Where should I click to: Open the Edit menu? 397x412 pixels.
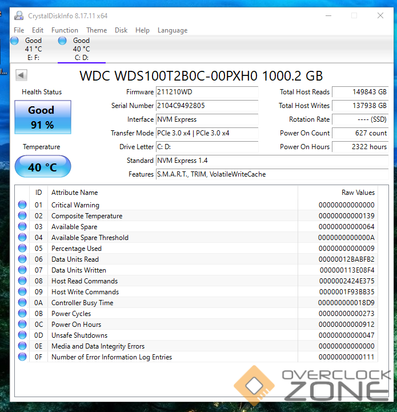click(38, 30)
